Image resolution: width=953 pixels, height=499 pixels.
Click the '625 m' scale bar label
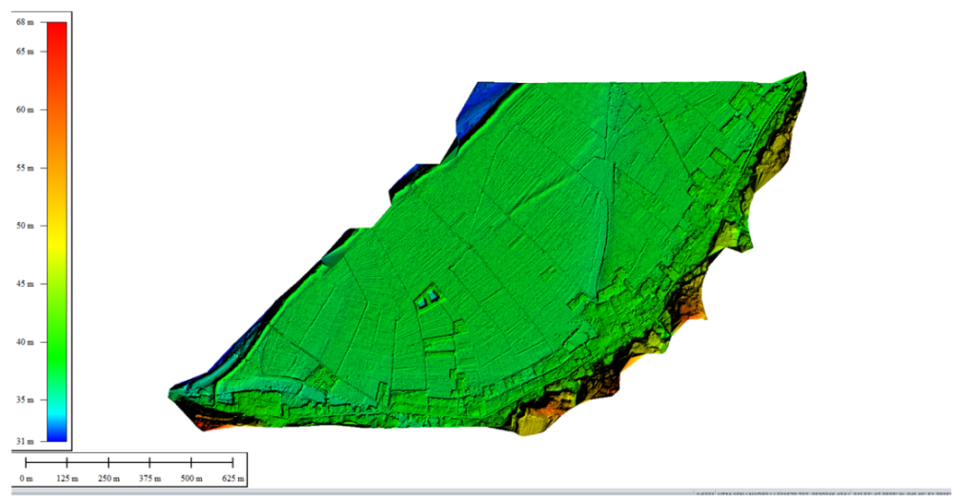pos(233,478)
